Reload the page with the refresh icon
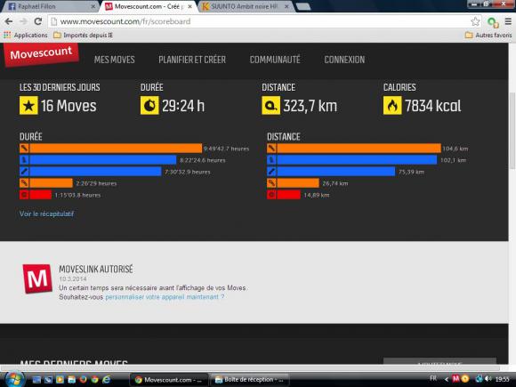The image size is (516, 387). [38, 21]
